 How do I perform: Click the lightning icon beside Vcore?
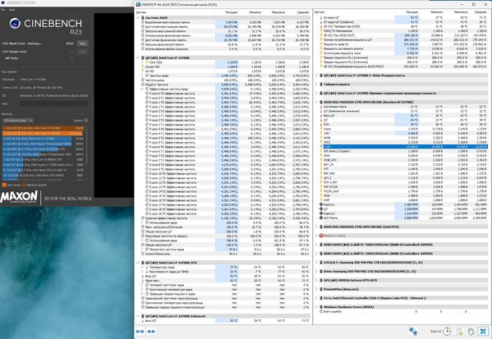[x=321, y=129]
